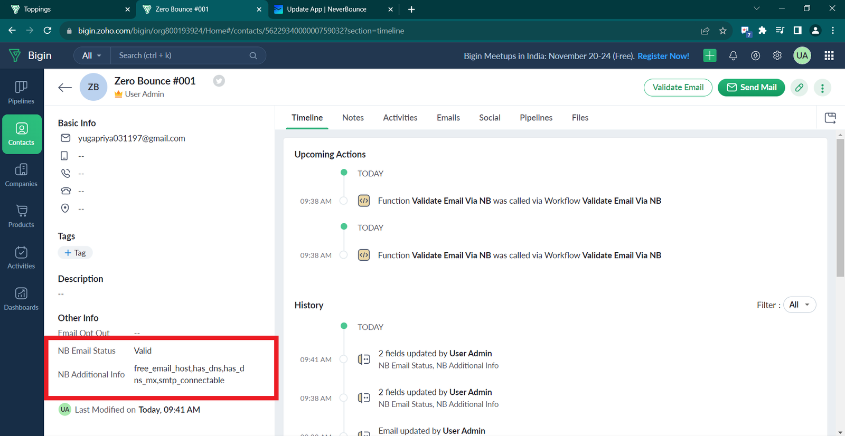The image size is (845, 436).
Task: Click the Register Now link
Action: tap(663, 56)
